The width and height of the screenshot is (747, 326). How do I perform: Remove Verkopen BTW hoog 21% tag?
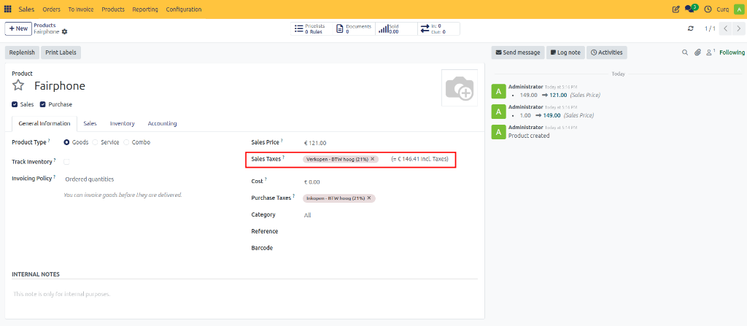[373, 159]
